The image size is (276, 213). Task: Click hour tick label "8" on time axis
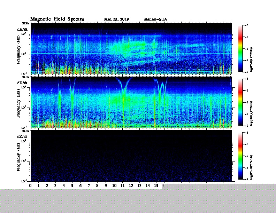point(97,186)
